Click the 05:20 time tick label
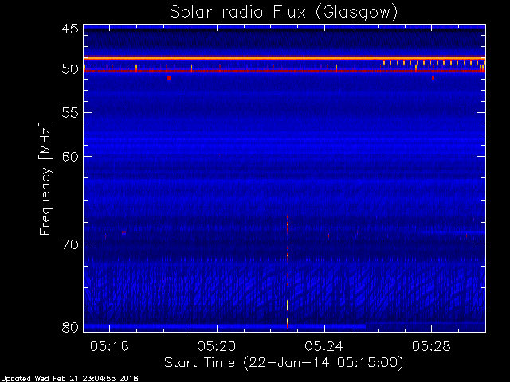 (x=217, y=347)
